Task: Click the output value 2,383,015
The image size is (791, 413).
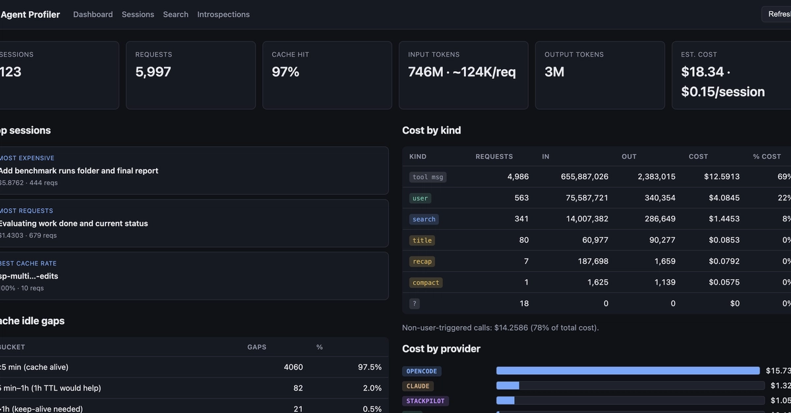Action: [657, 177]
